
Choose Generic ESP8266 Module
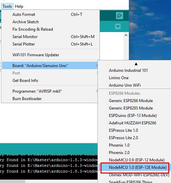tap(135, 101)
